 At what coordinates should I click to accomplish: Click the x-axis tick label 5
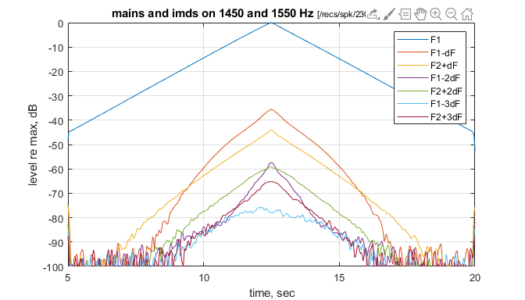(68, 277)
